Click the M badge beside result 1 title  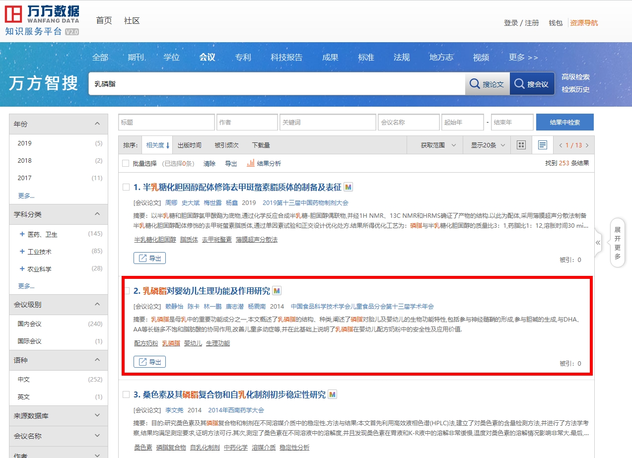(348, 187)
